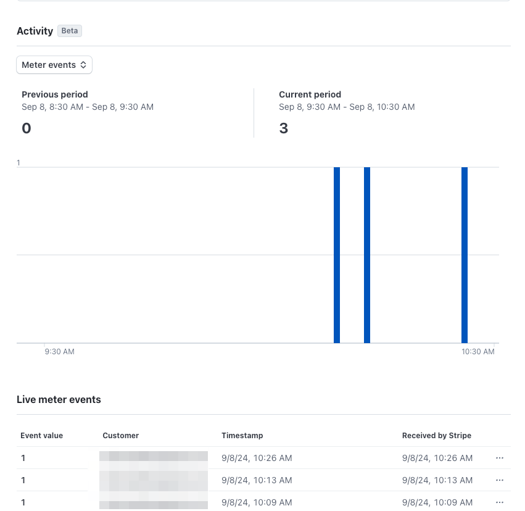The width and height of the screenshot is (525, 511).
Task: Click the Previous period count of 0
Action: (x=27, y=128)
